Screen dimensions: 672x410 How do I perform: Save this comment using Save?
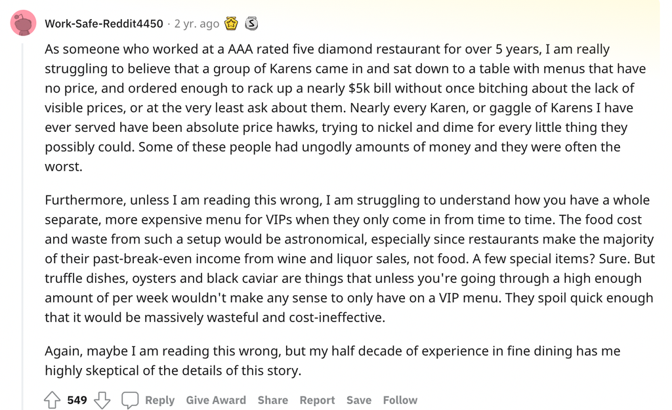coord(359,400)
